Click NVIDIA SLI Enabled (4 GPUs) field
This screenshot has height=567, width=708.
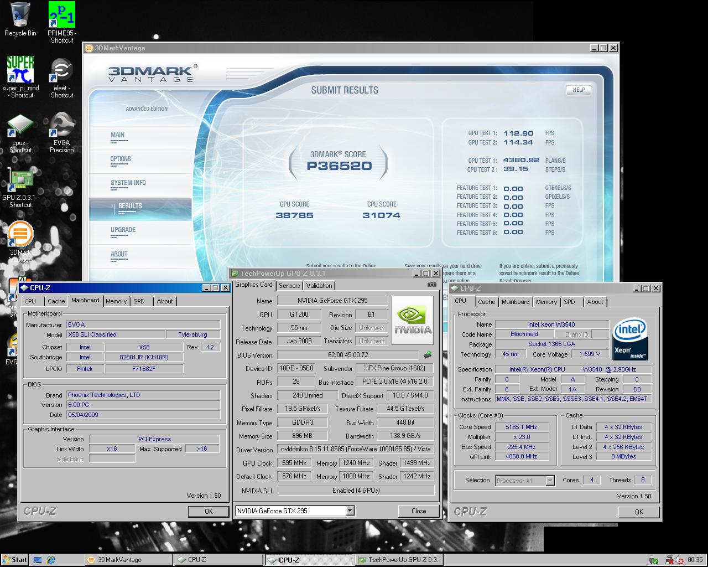point(356,491)
